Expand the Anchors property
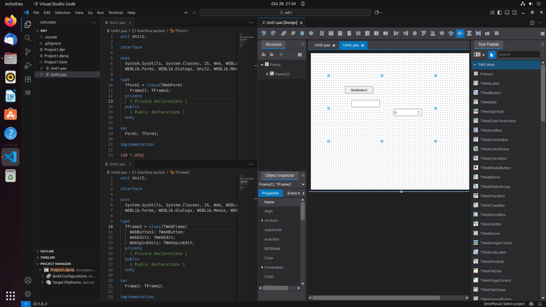The image size is (546, 307). point(262,220)
